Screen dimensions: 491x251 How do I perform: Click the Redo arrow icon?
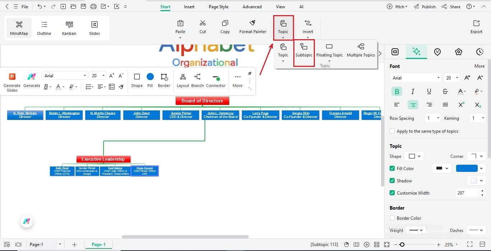coord(53,6)
